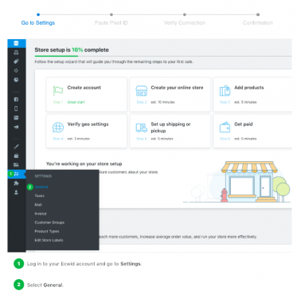This screenshot has height=299, width=297.
Task: Open the mobile phone sales channel icon
Action: [x=16, y=108]
